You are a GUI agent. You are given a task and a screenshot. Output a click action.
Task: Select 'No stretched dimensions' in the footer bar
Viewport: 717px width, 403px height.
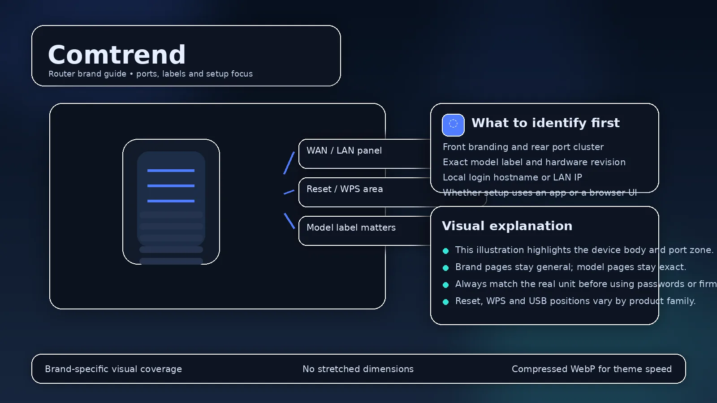(358, 369)
